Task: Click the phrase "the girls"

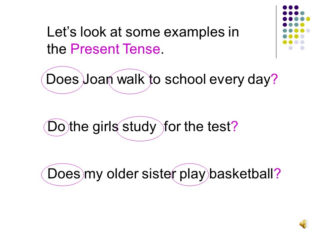Action: coord(94,127)
